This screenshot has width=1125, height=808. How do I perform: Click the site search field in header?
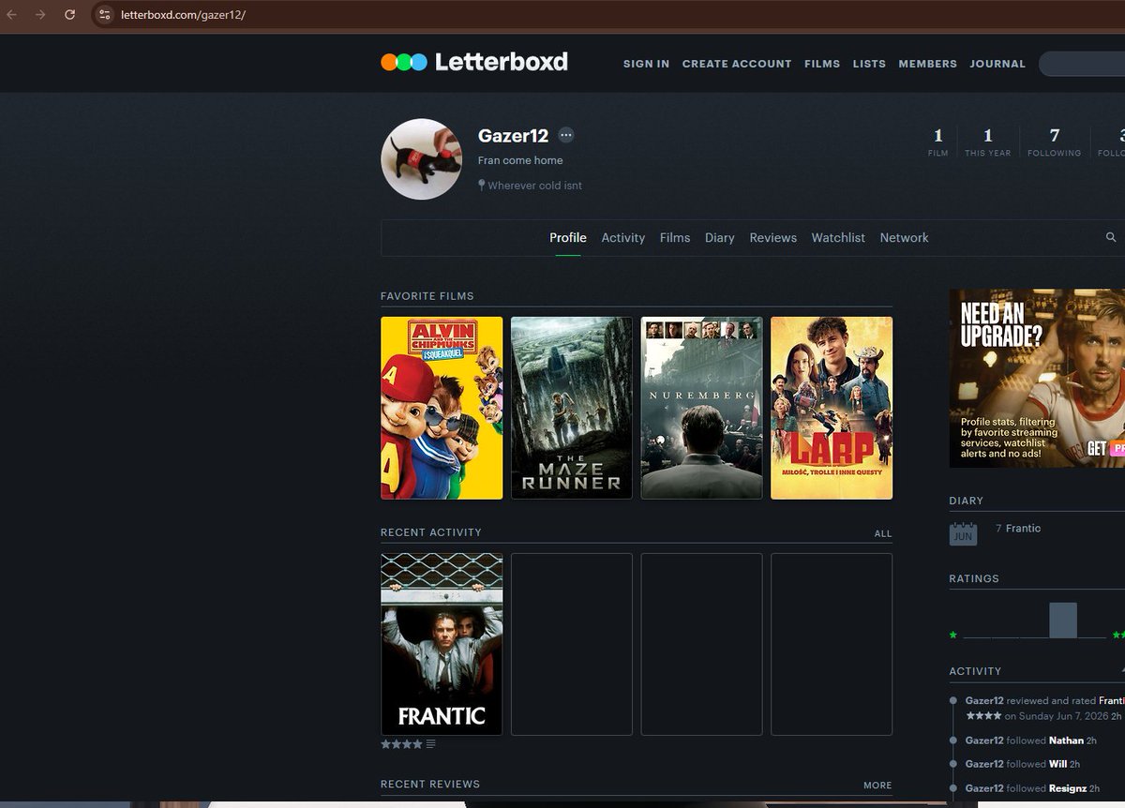coord(1082,64)
